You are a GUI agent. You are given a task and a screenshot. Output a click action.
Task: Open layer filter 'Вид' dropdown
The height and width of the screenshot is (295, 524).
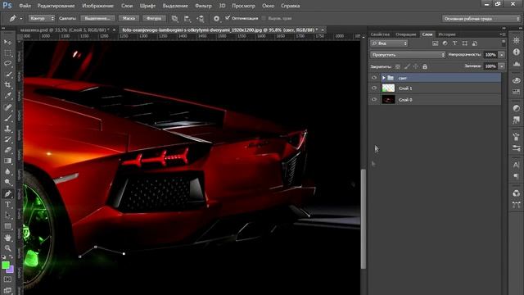click(389, 43)
